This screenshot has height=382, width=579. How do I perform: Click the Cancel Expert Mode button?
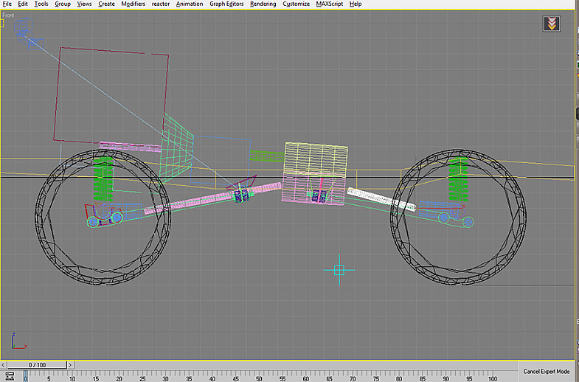tap(547, 371)
